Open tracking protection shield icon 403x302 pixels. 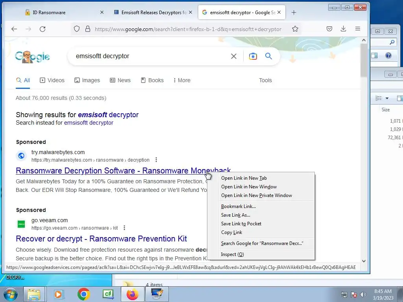[x=77, y=29]
